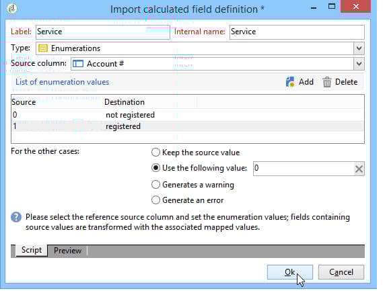This screenshot has height=297, width=385.
Task: Click the Delete trash can icon
Action: 327,82
